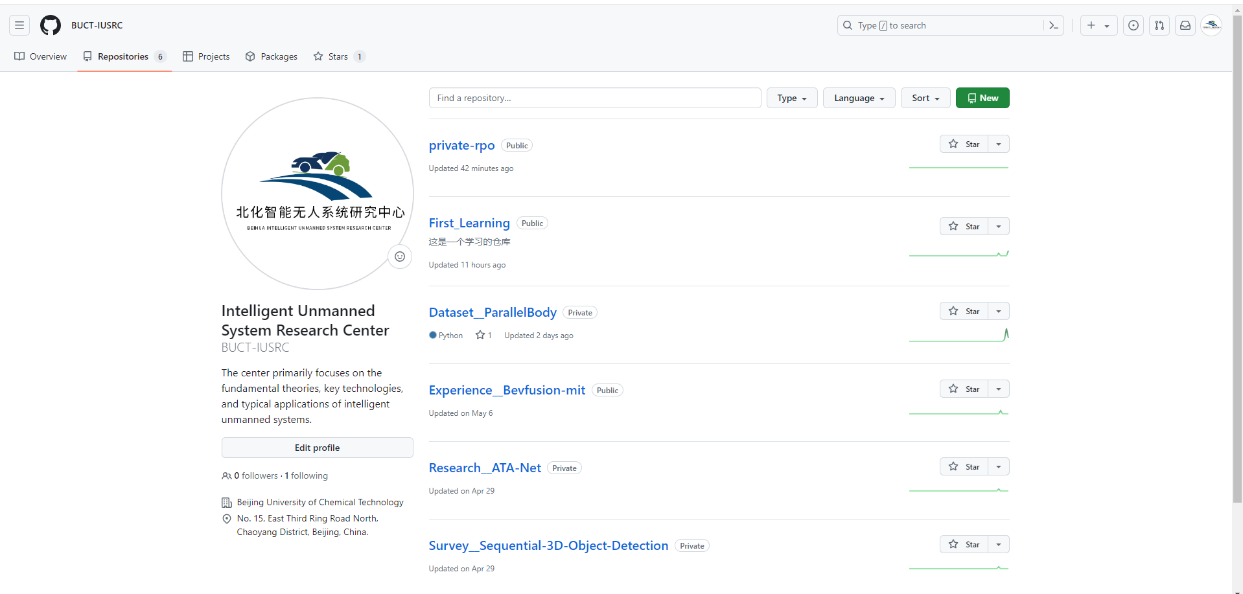Viewport: 1243px width, 594px height.
Task: Open the Packages tab
Action: [272, 56]
